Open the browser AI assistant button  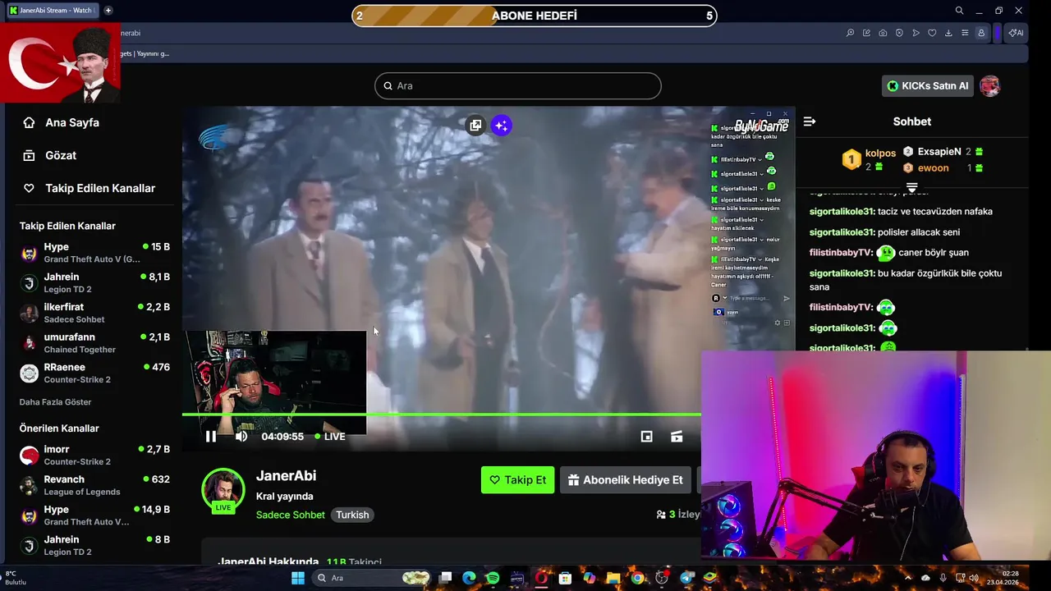tap(1017, 33)
